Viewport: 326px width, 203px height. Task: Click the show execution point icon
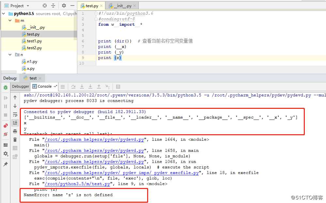click(x=63, y=87)
